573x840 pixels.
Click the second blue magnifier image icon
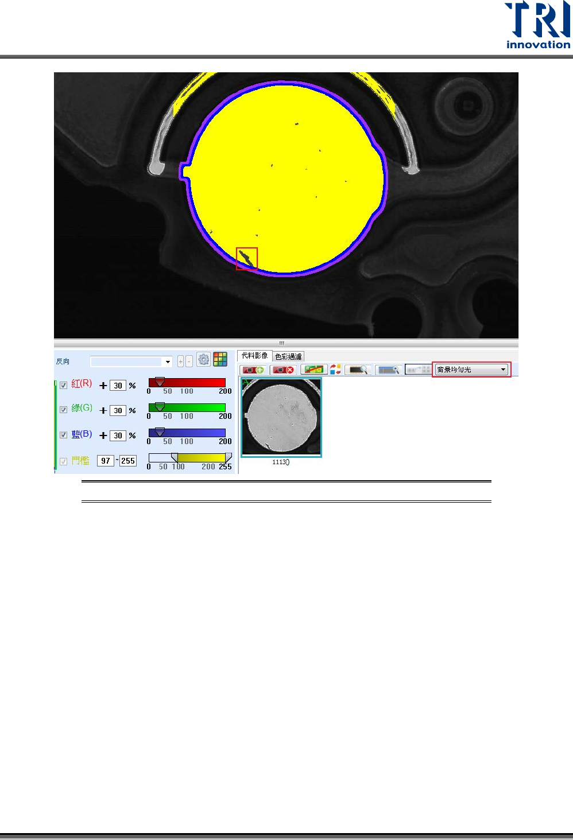388,370
